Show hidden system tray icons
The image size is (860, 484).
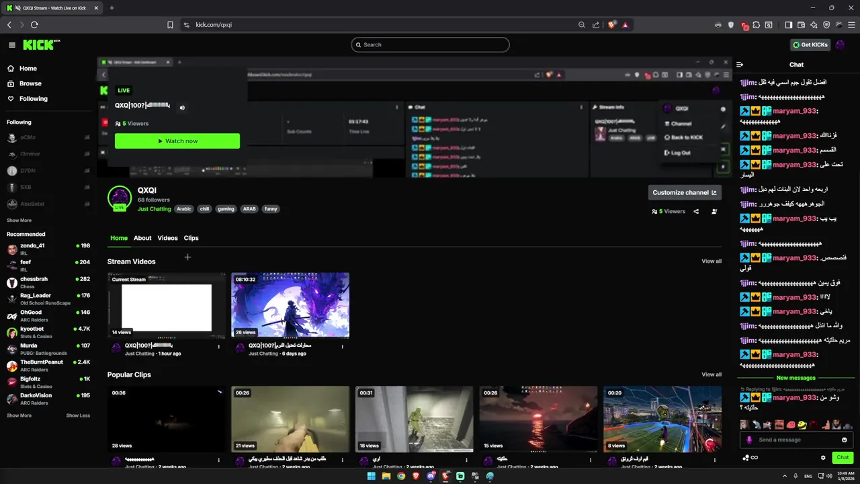pos(783,476)
